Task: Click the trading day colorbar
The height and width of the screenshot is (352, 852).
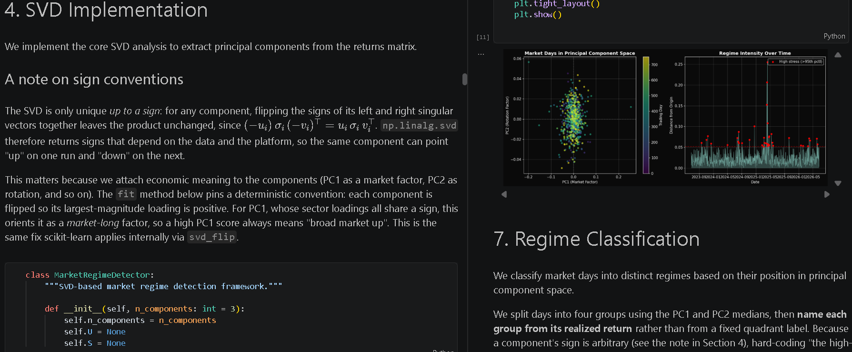Action: click(x=646, y=115)
